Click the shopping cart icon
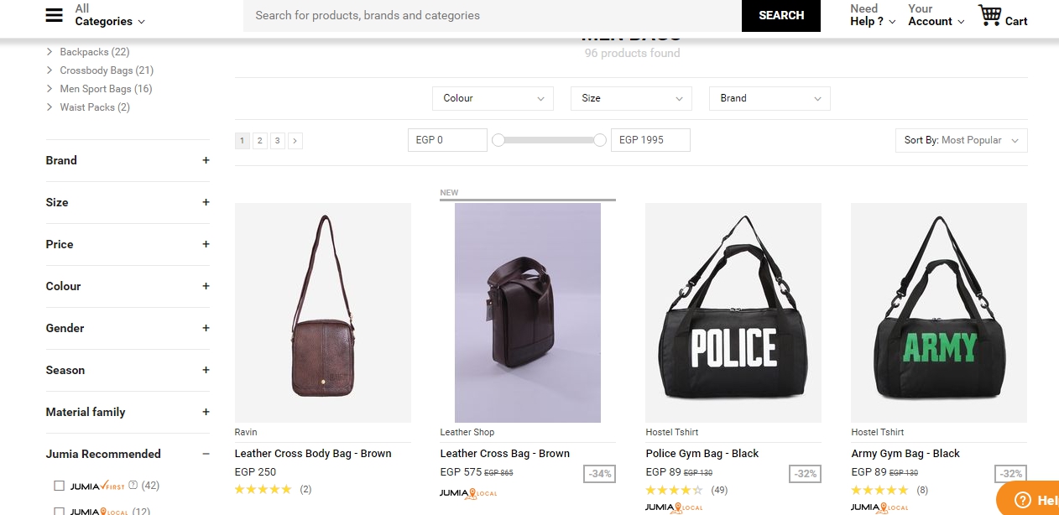This screenshot has width=1059, height=515. [990, 15]
